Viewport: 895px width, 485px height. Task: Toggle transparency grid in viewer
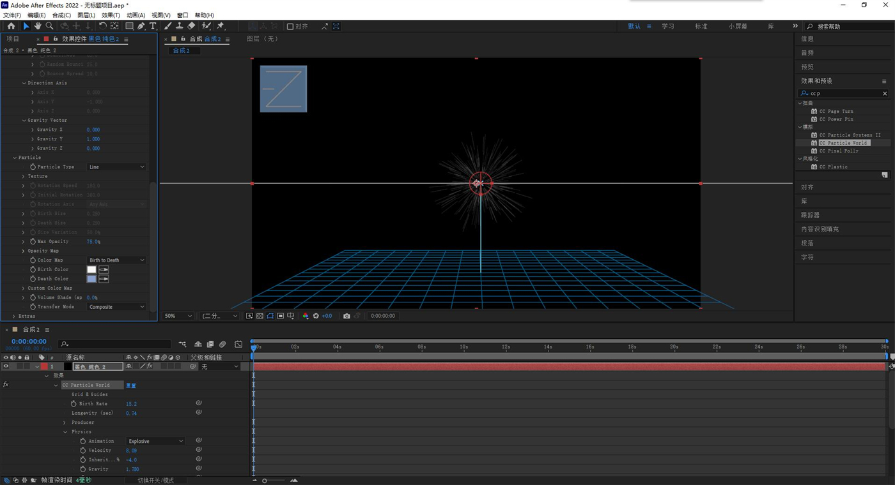click(260, 316)
